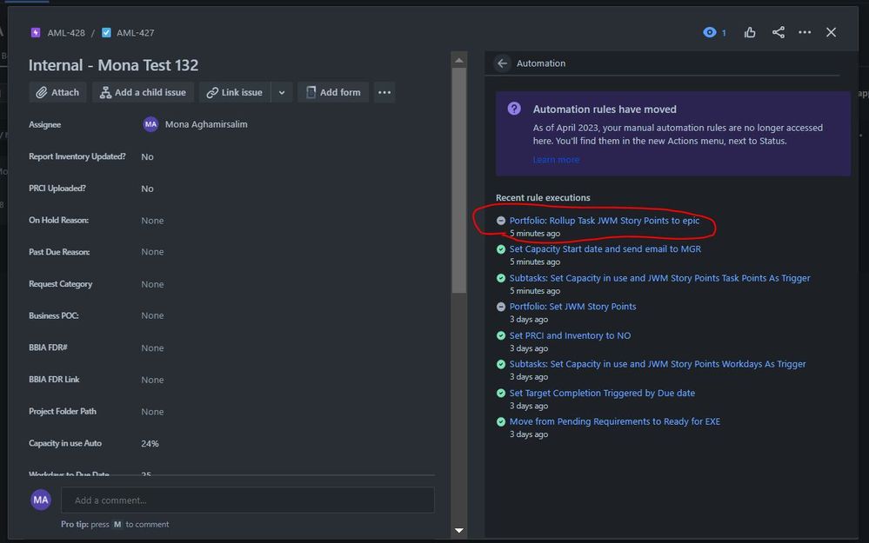Click the Link issue button
The image size is (869, 543).
pyautogui.click(x=235, y=92)
